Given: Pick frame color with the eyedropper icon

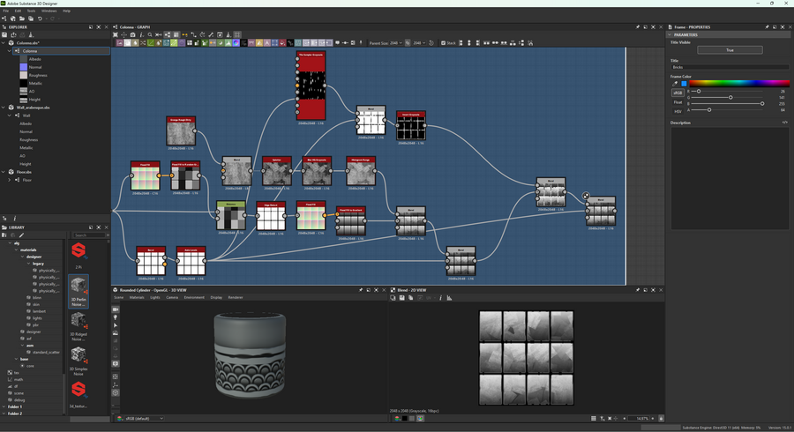Looking at the screenshot, I should 676,84.
